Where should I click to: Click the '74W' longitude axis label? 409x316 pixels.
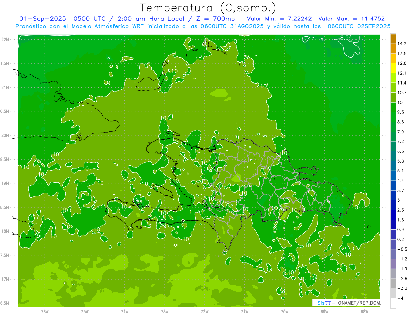click(x=125, y=311)
